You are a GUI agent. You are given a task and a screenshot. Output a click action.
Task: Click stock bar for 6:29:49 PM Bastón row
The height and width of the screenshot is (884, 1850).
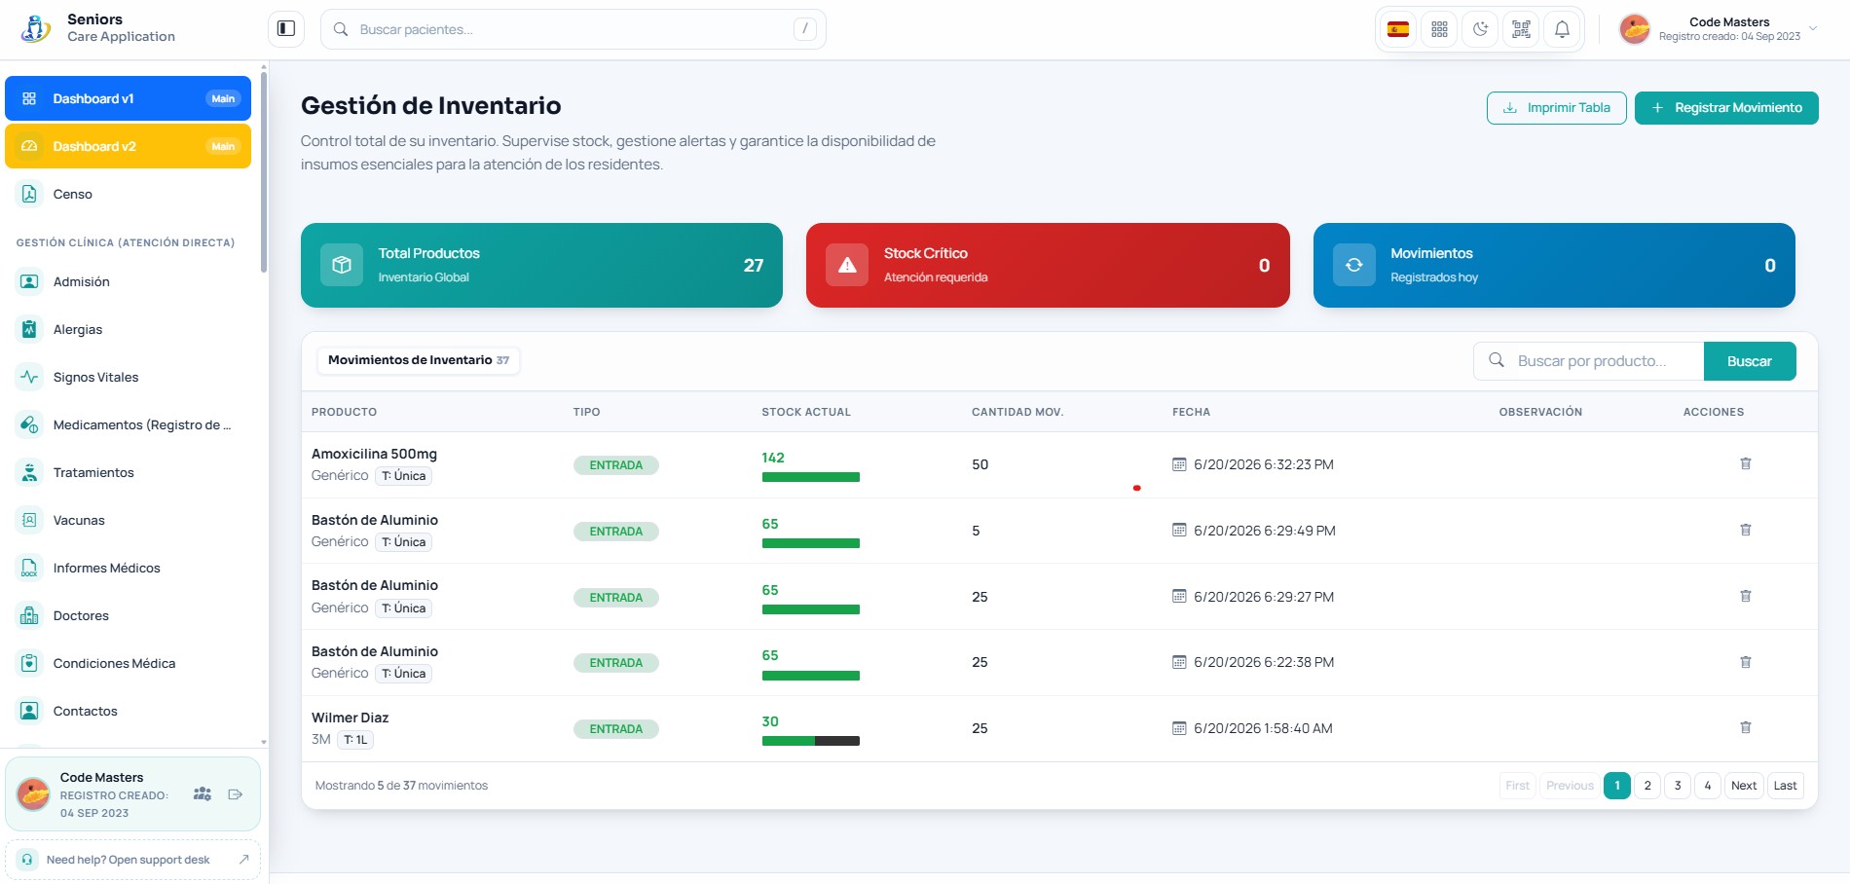point(811,543)
